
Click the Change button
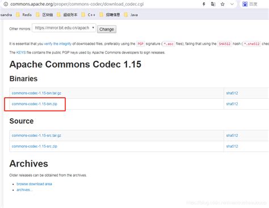107,29
